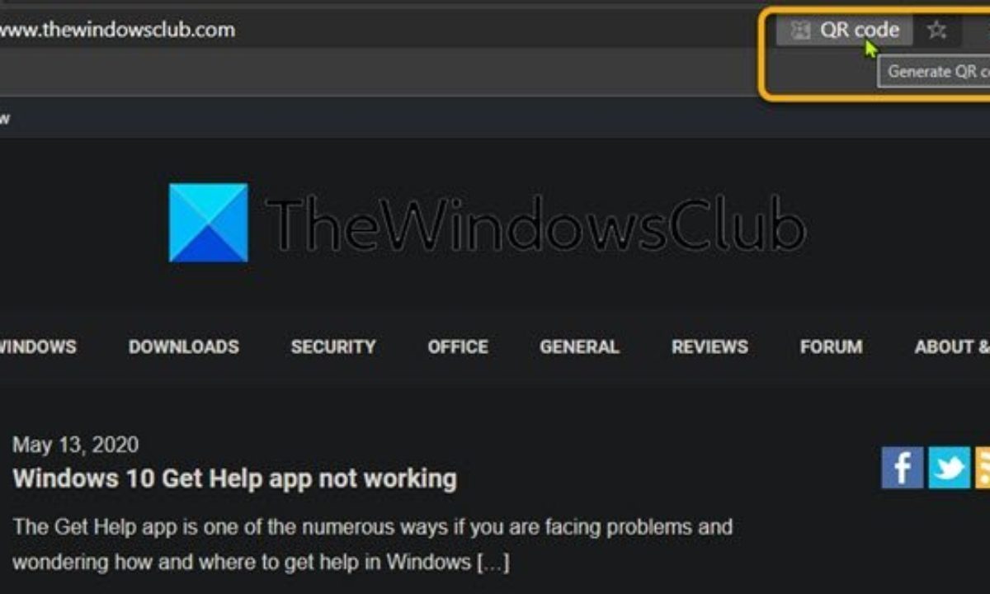Click the QR code button in address bar
990x594 pixels.
845,31
